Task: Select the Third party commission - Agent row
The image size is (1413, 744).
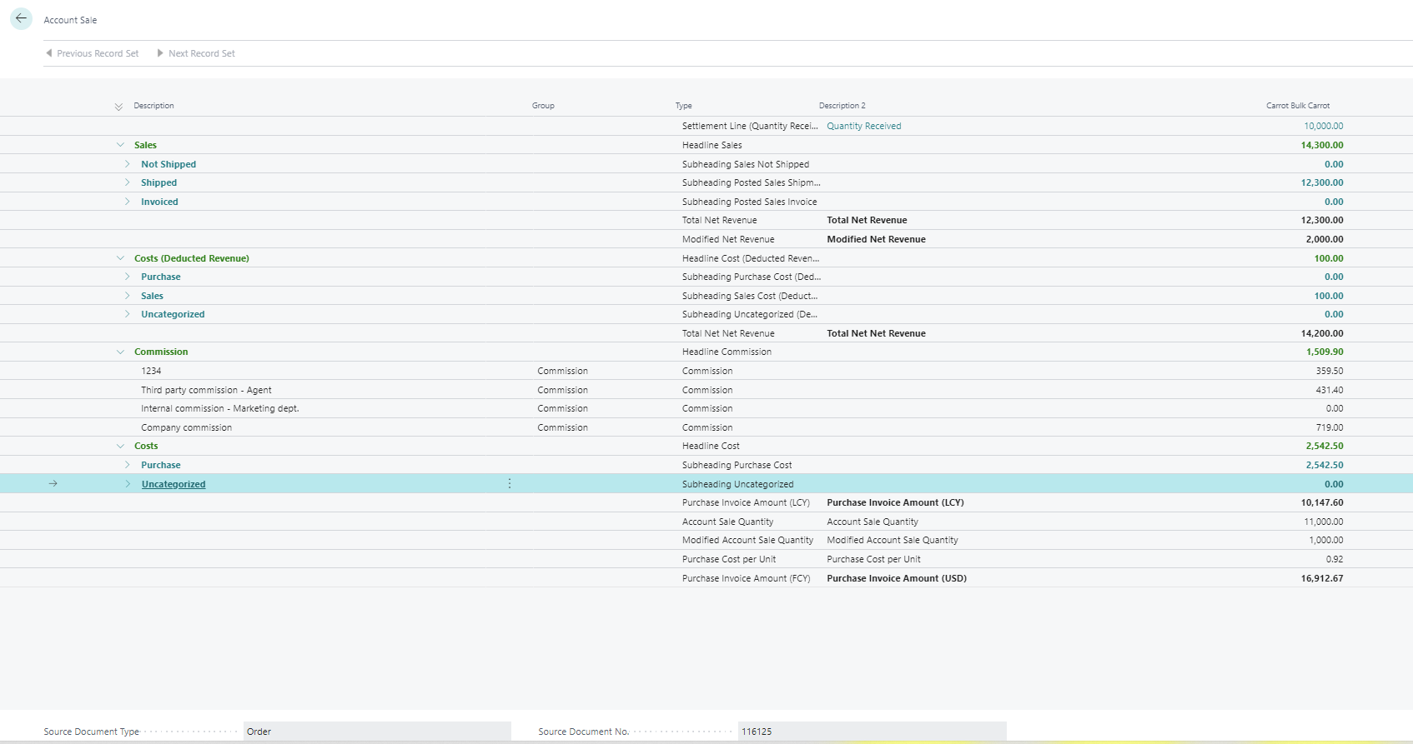Action: click(206, 390)
